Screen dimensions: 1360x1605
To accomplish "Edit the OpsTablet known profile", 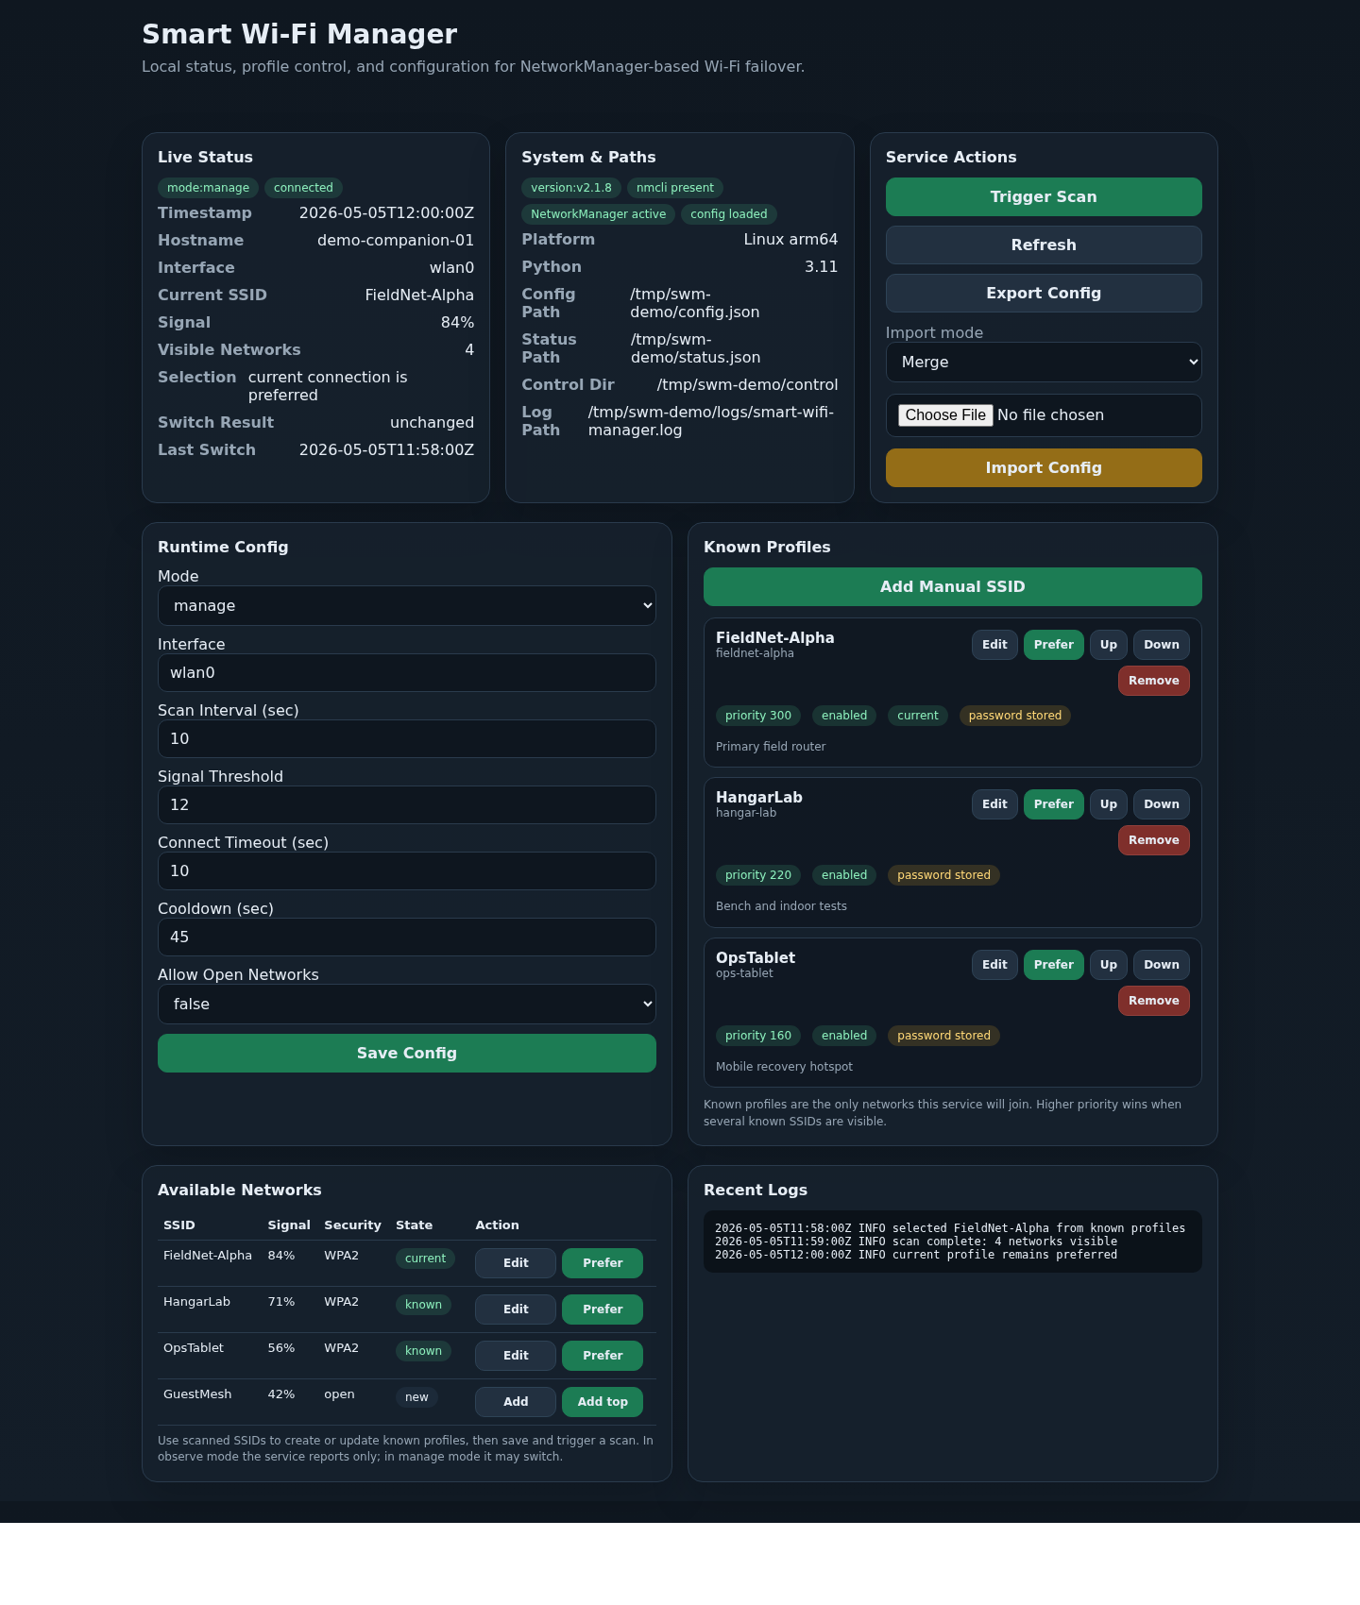I will pos(994,965).
